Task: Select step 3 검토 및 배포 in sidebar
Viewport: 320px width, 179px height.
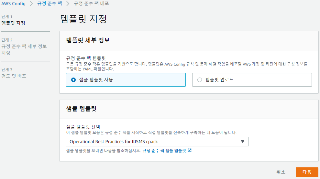Action: coord(14,76)
